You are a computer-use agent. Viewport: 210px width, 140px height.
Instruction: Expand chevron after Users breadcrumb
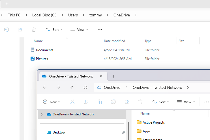[x=83, y=15]
